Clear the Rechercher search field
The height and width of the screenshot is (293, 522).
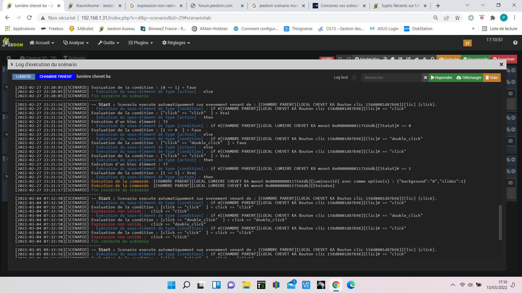(425, 78)
